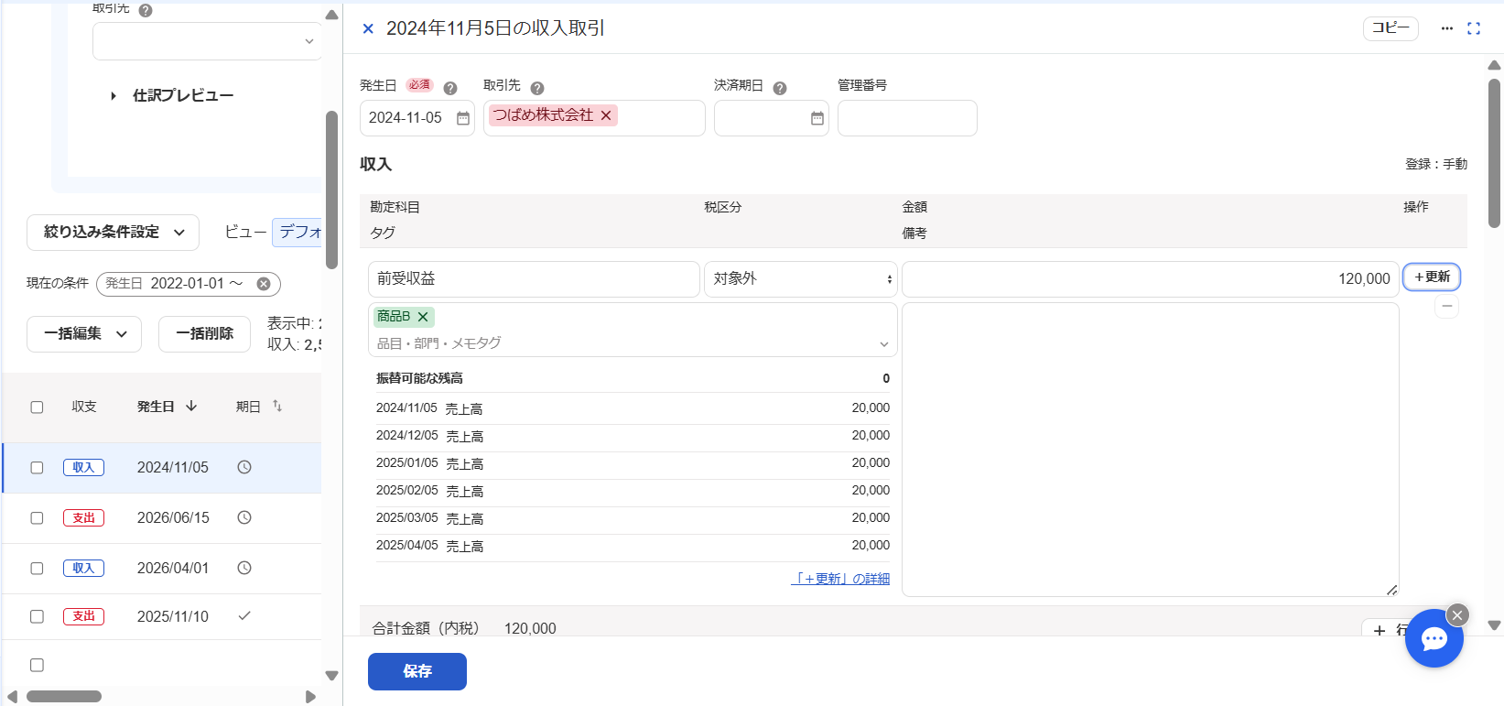Viewport: 1504px width, 706px height.
Task: Close the 2024年11月5日の収入取引 panel with the X icon
Action: click(368, 28)
